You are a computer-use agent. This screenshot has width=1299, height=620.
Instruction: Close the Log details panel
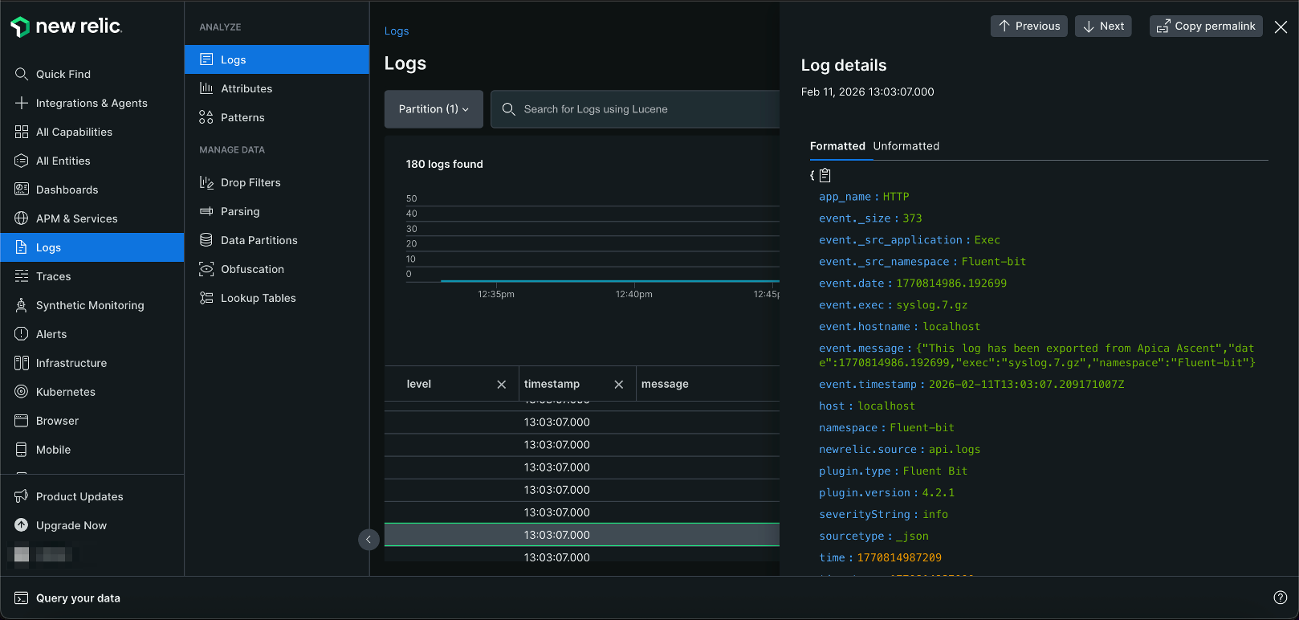pyautogui.click(x=1281, y=27)
